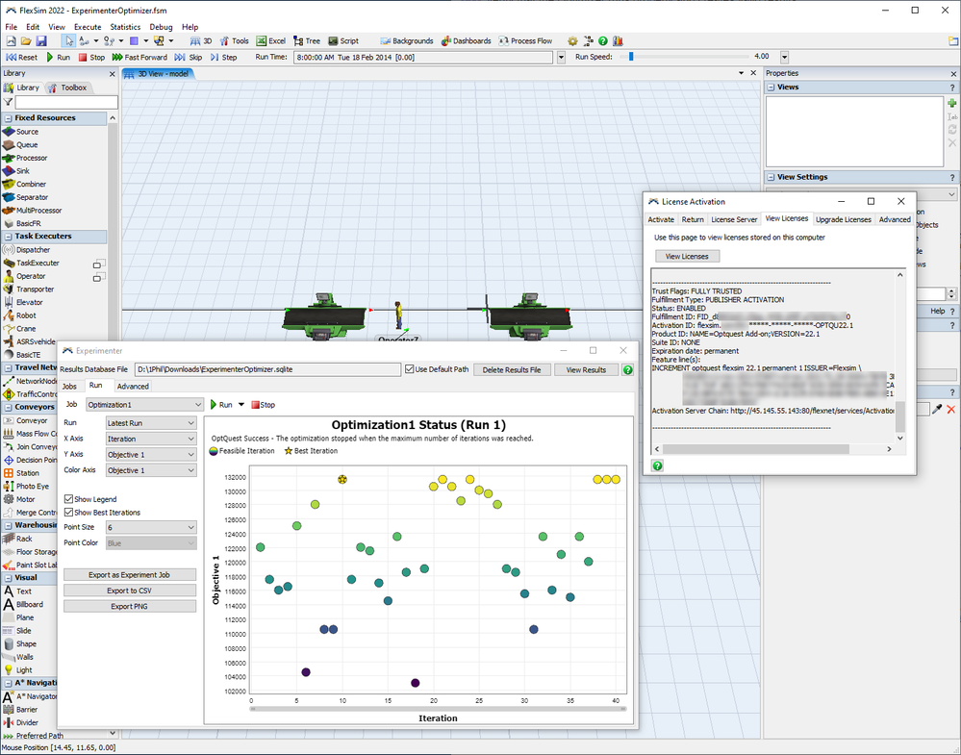Click the green help icon in main toolbar
The width and height of the screenshot is (961, 755).
[603, 41]
